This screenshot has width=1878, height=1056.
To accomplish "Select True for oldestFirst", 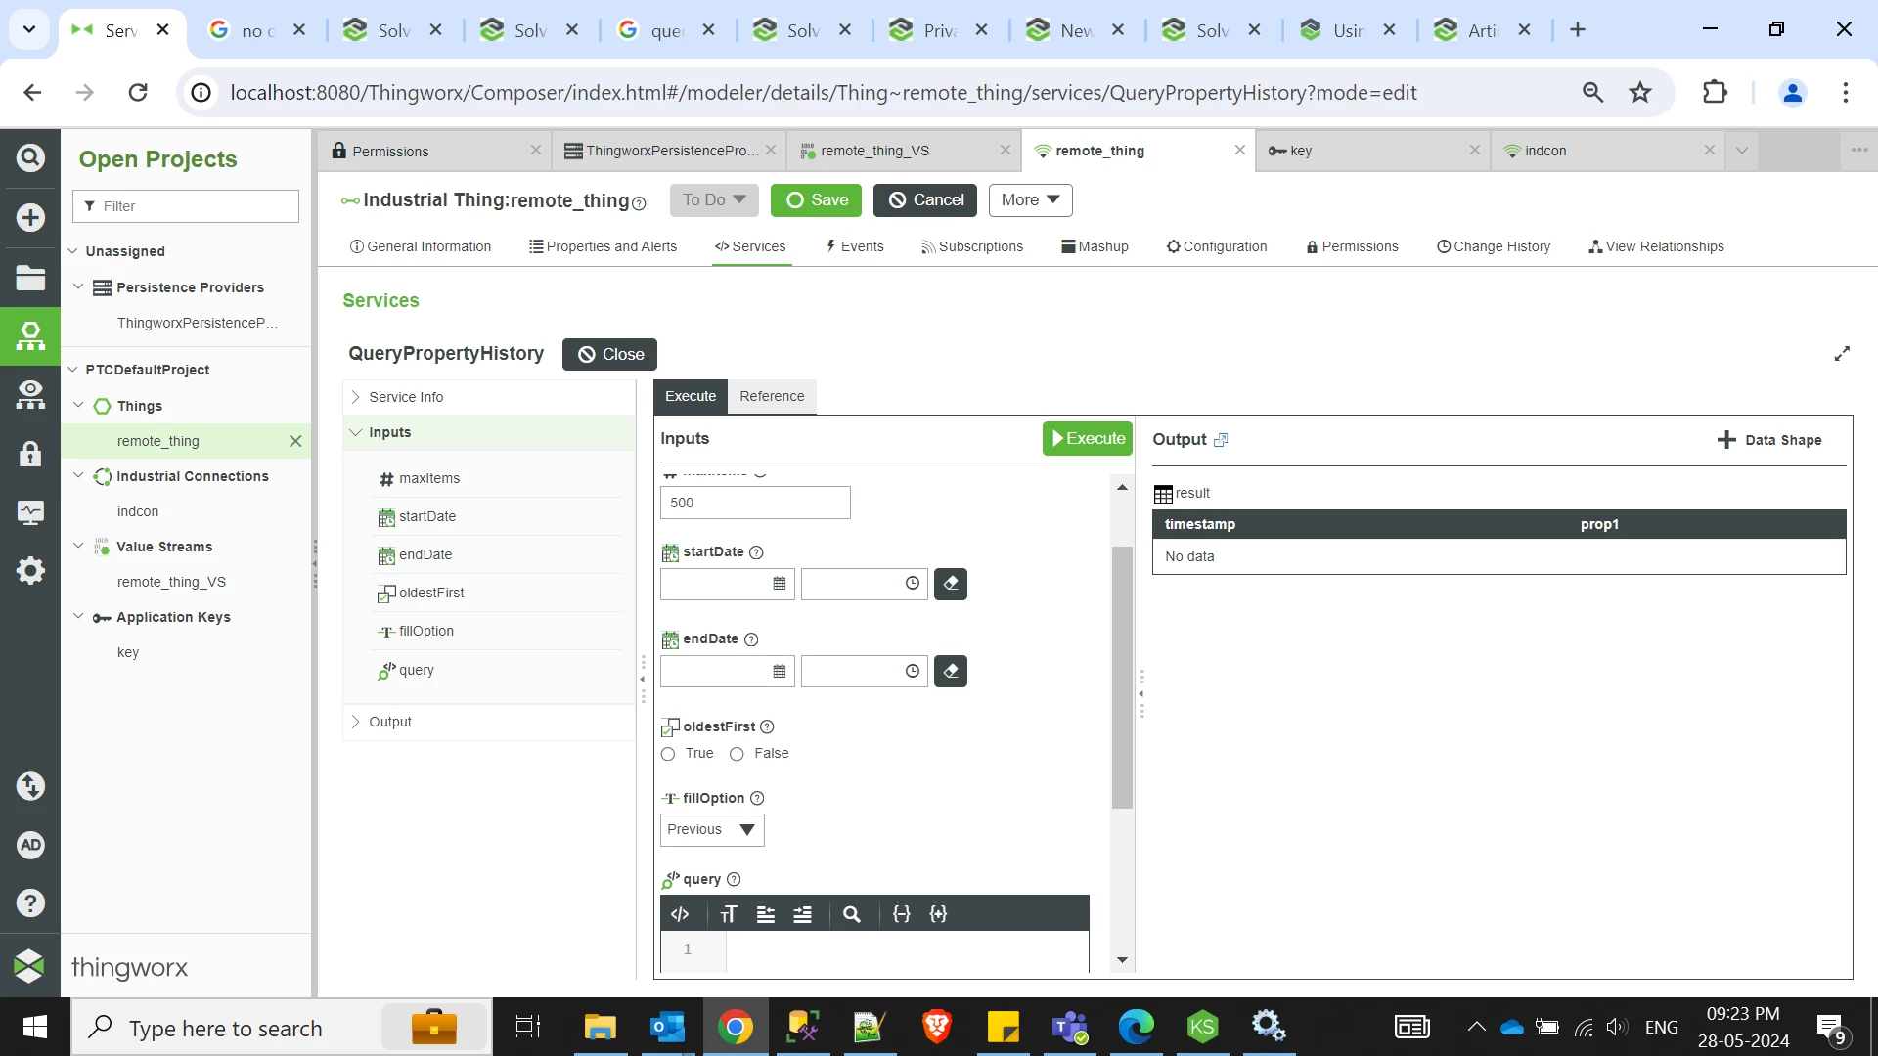I will [668, 754].
